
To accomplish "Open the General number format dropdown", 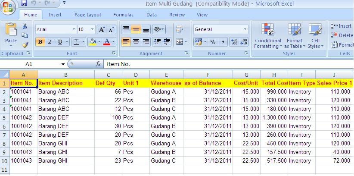I will [x=245, y=29].
